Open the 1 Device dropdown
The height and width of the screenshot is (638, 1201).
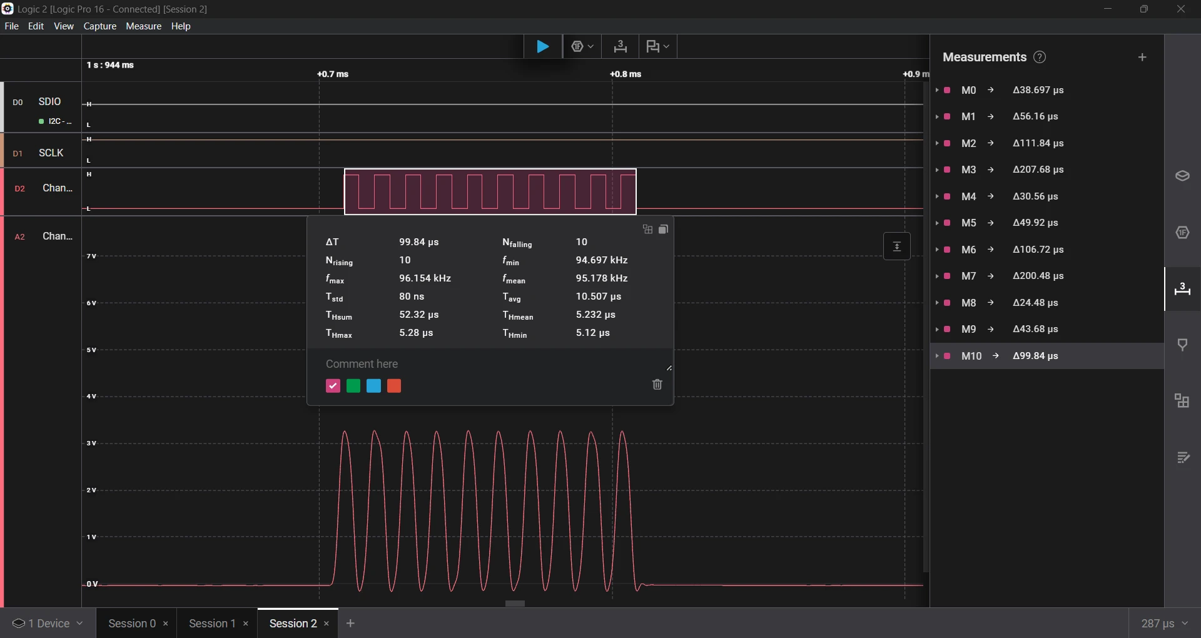[x=48, y=624]
